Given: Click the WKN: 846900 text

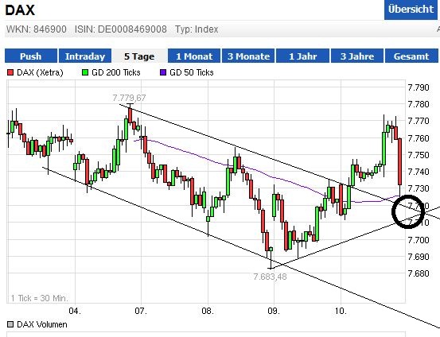Looking at the screenshot, I should coord(37,29).
